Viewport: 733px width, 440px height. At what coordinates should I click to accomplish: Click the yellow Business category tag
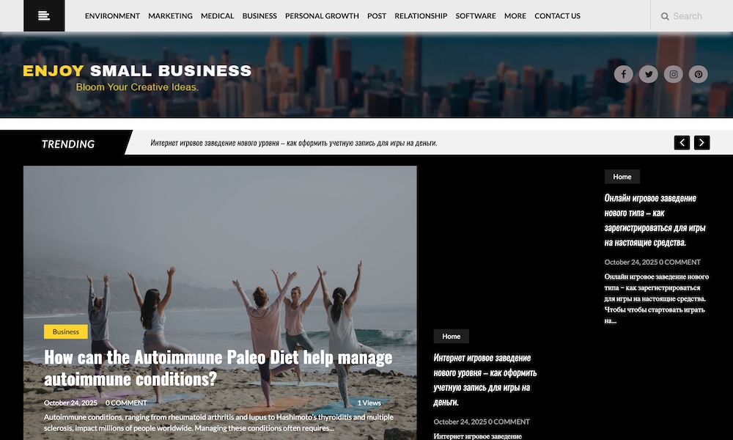coord(66,331)
